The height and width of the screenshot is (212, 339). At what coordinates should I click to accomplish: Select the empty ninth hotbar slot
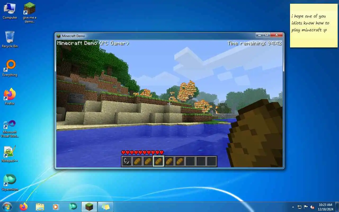[212, 161]
